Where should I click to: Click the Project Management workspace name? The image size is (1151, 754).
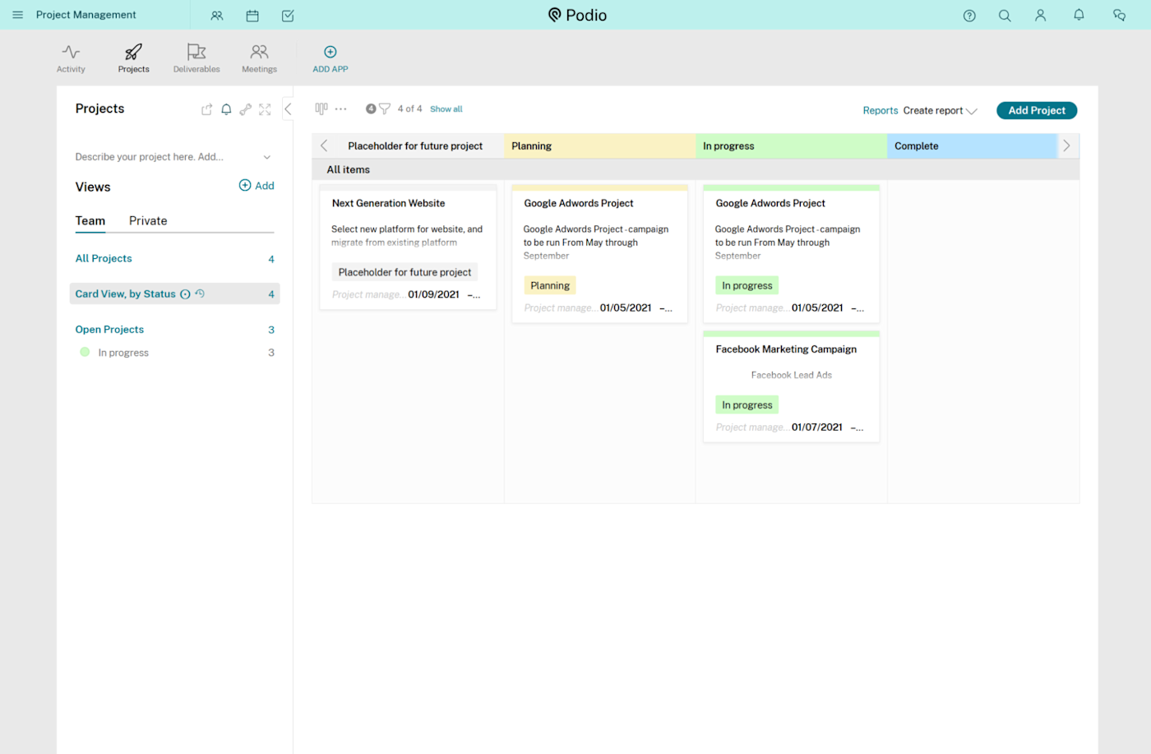click(x=86, y=15)
